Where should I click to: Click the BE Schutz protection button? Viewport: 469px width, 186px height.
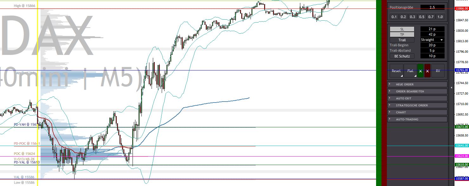coord(402,56)
